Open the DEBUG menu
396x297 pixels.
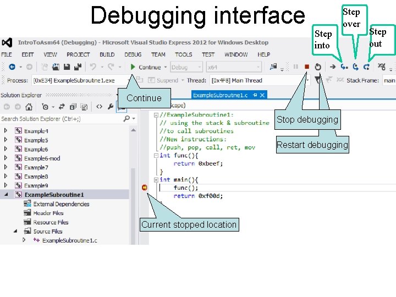coord(133,54)
